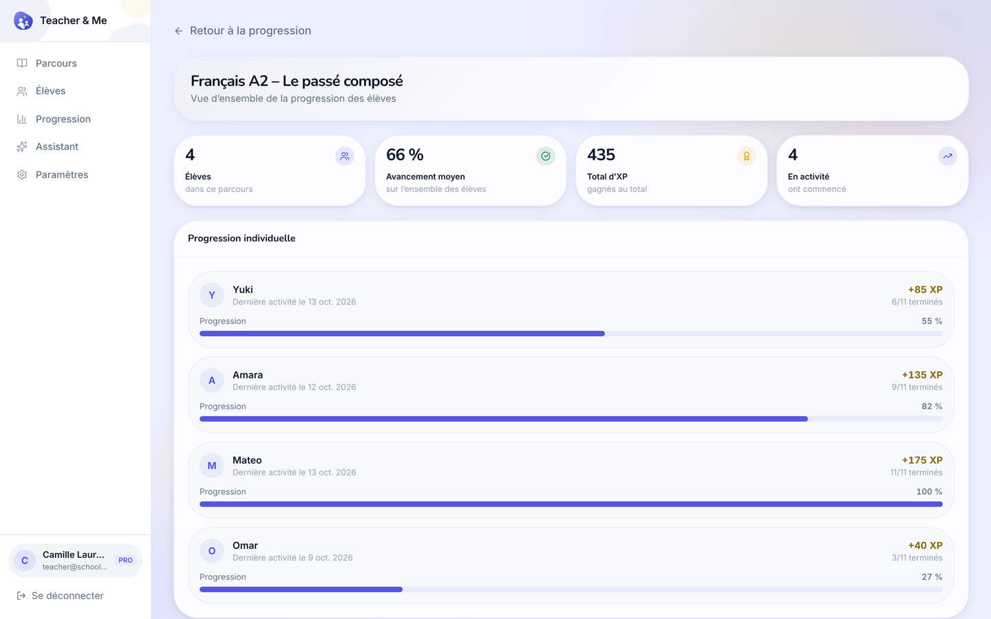Click the +135 XP value

tap(922, 375)
